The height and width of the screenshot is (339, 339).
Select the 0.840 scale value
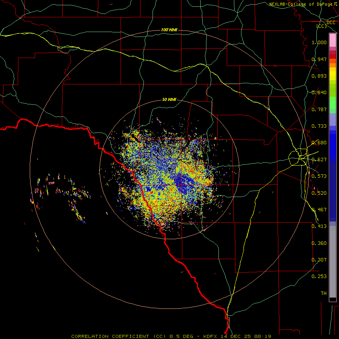pos(319,93)
